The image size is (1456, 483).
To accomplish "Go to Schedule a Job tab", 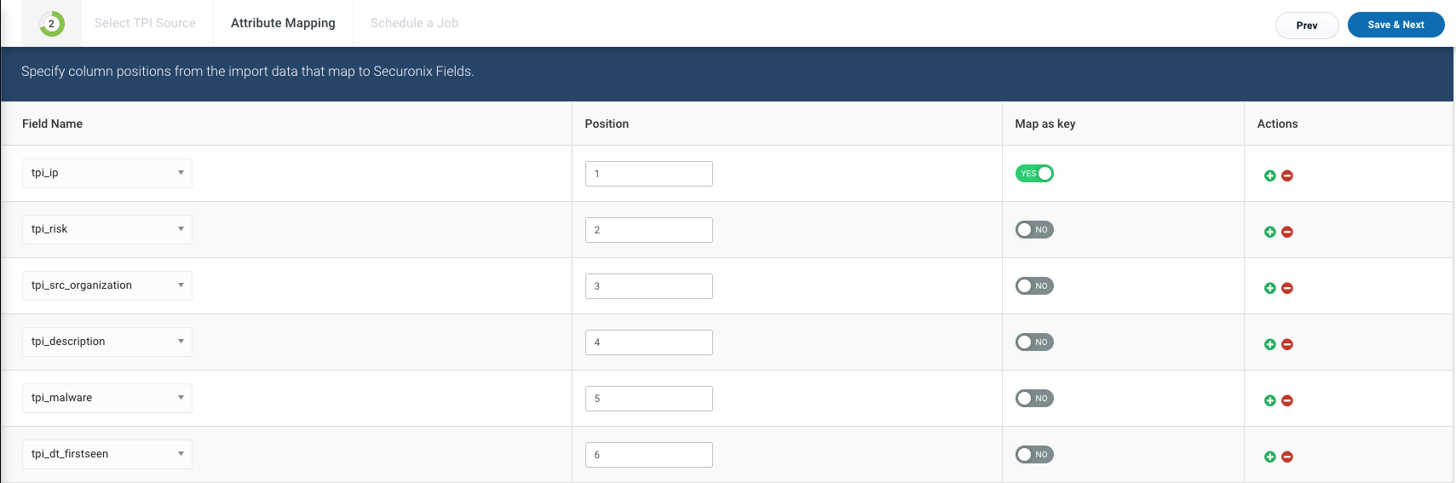I will [414, 23].
